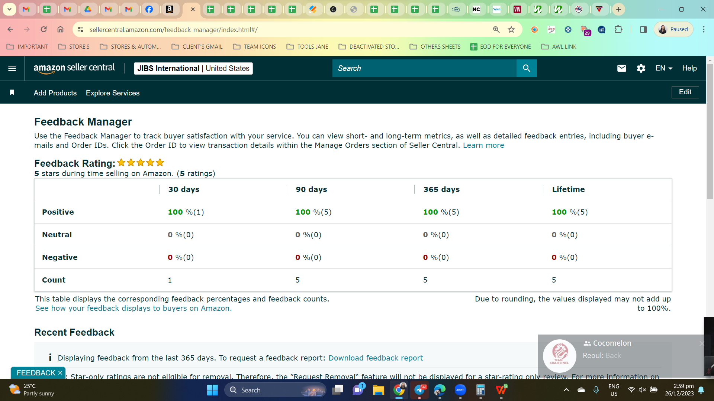The height and width of the screenshot is (401, 714).
Task: Click the '365 days' column header
Action: [441, 189]
